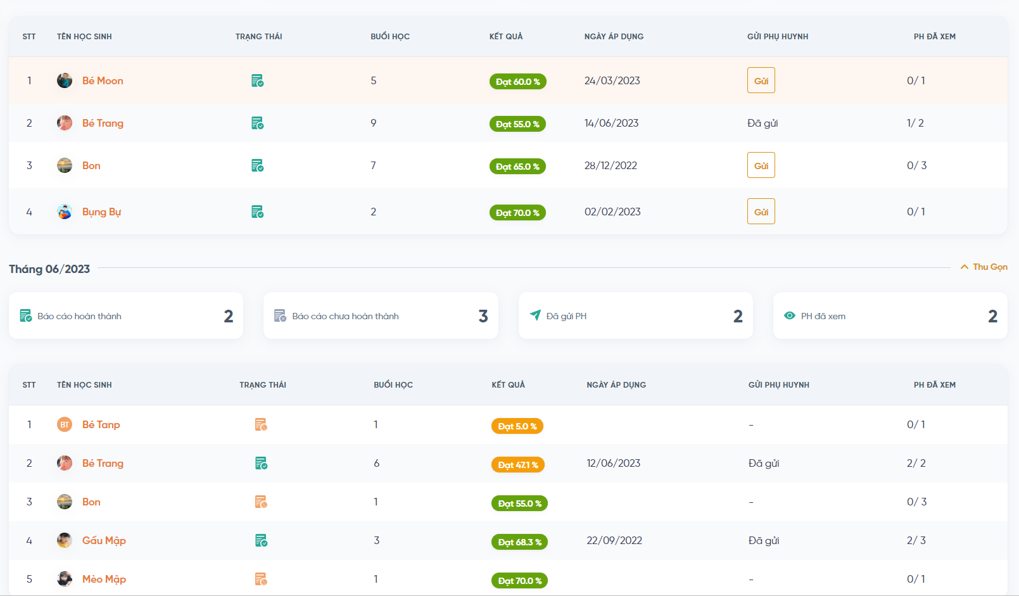Click the paper plane icon in Đã gửi PH card

535,315
